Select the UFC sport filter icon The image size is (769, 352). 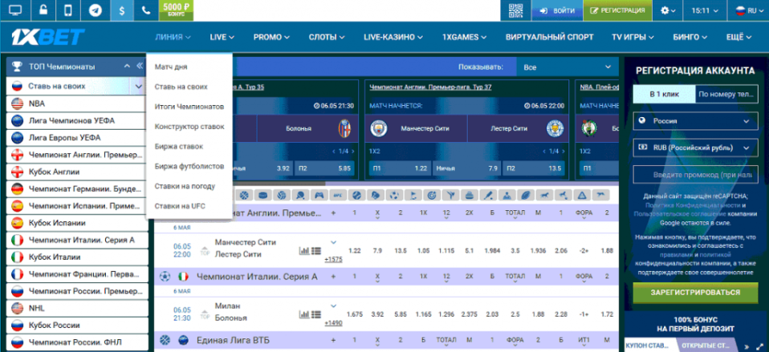[336, 195]
